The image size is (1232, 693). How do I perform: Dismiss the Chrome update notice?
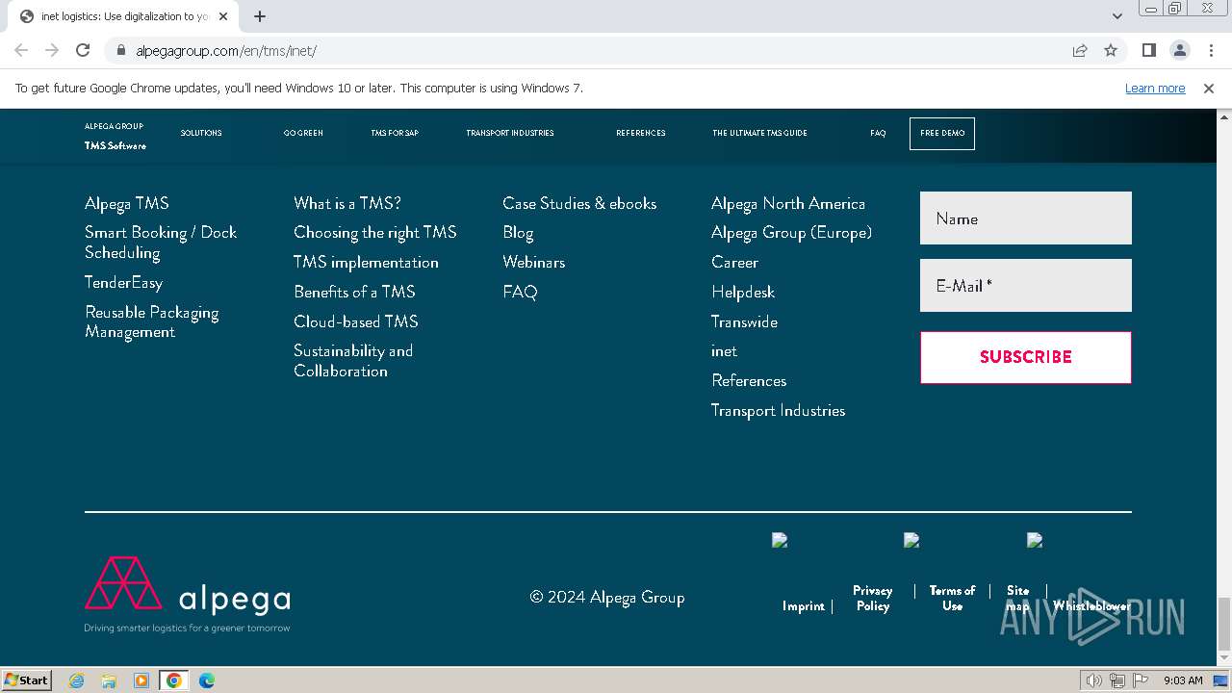pos(1209,88)
